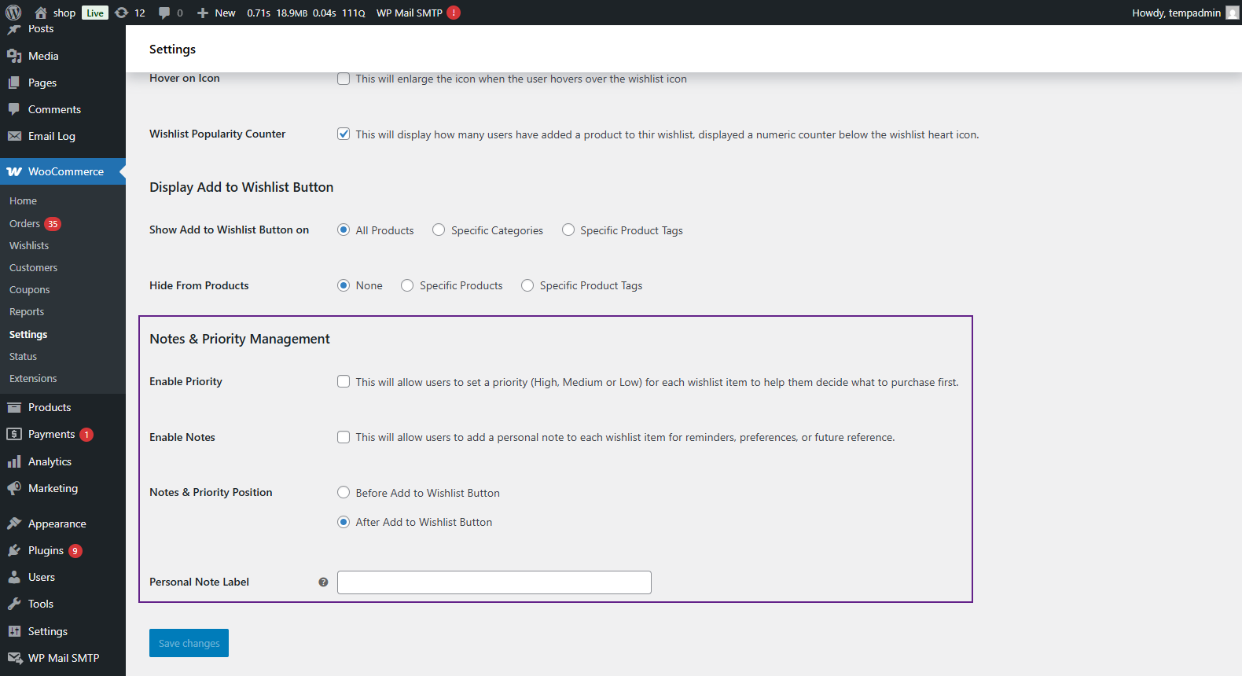The height and width of the screenshot is (676, 1242).
Task: Open Howdy, tempadmin account menu
Action: click(x=1176, y=13)
